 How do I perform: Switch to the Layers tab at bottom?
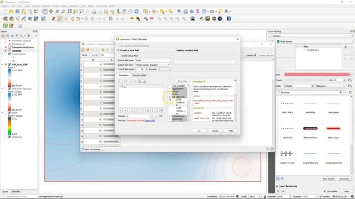[5, 191]
